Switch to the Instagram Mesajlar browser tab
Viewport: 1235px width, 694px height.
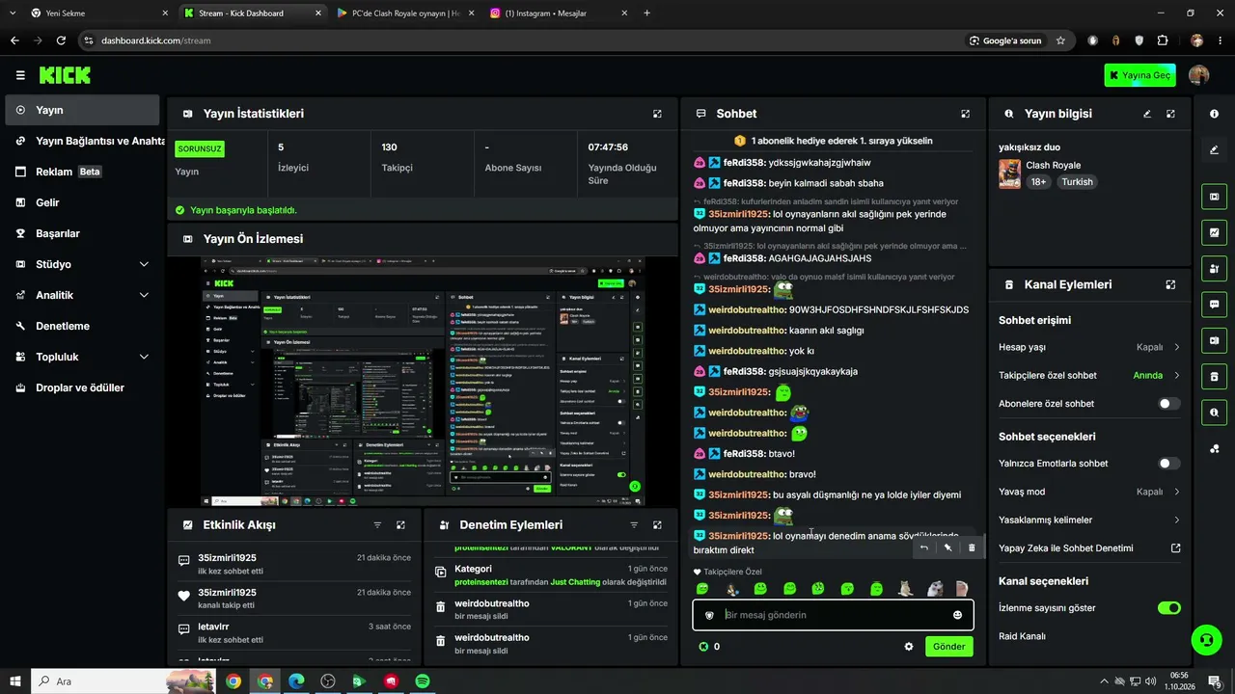point(552,13)
